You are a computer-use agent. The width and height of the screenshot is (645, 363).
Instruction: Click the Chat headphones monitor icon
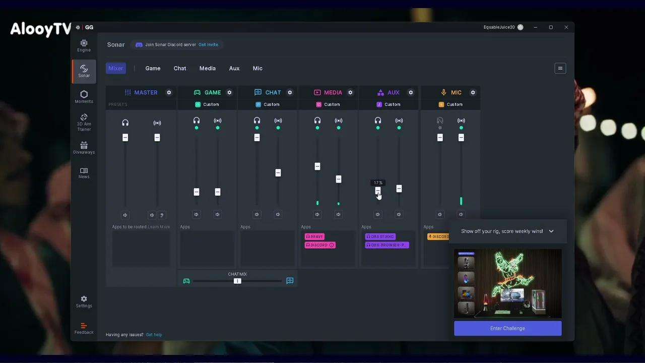257,120
